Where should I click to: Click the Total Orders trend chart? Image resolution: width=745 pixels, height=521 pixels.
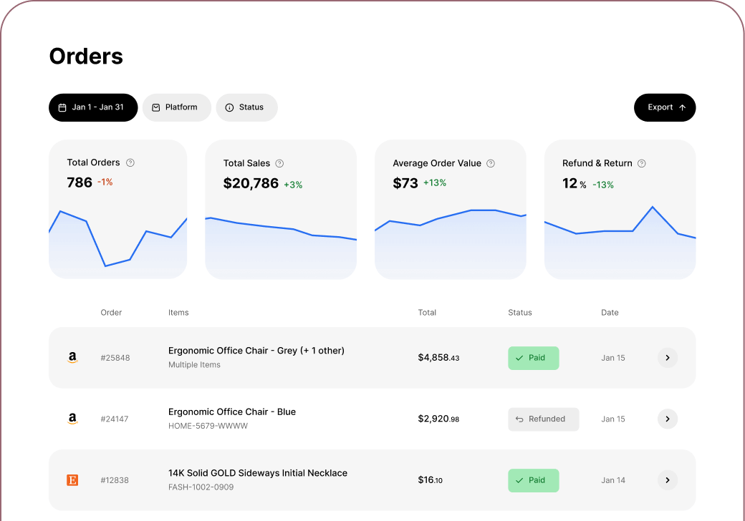(117, 243)
